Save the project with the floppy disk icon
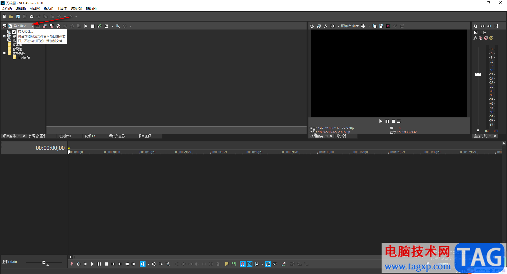 [x=18, y=17]
